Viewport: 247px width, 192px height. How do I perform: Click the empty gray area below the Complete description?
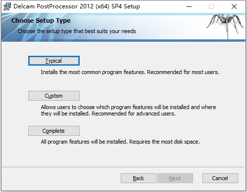123,155
